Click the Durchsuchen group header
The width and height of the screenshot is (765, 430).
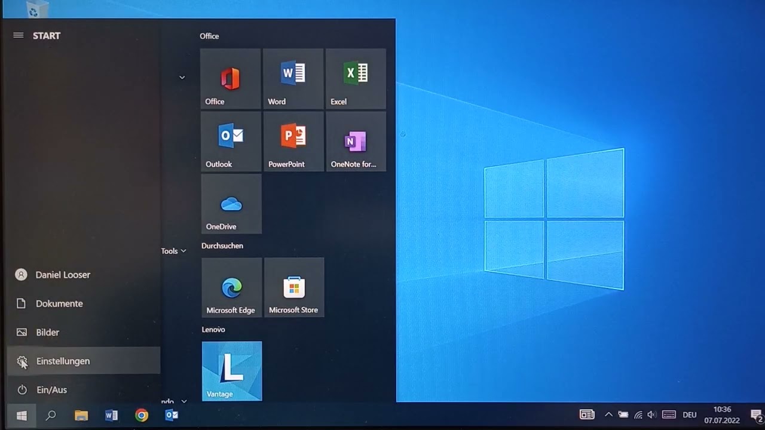pyautogui.click(x=222, y=246)
